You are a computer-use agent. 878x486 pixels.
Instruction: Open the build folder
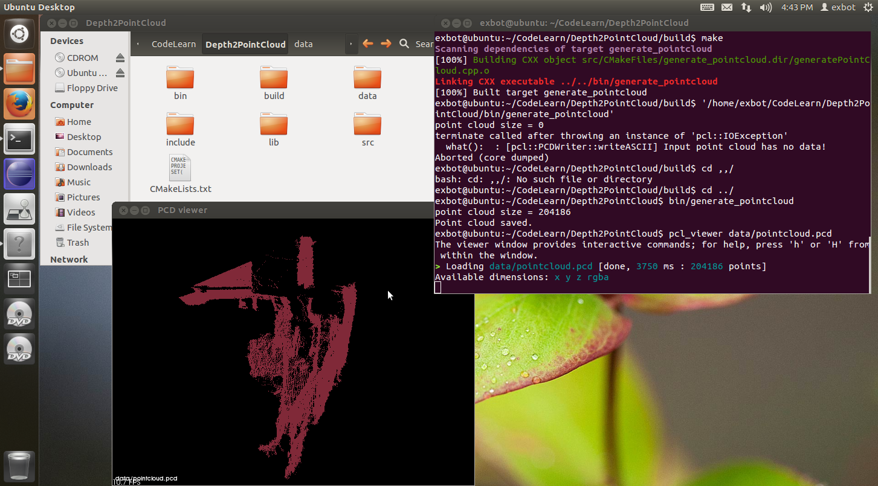pyautogui.click(x=274, y=83)
